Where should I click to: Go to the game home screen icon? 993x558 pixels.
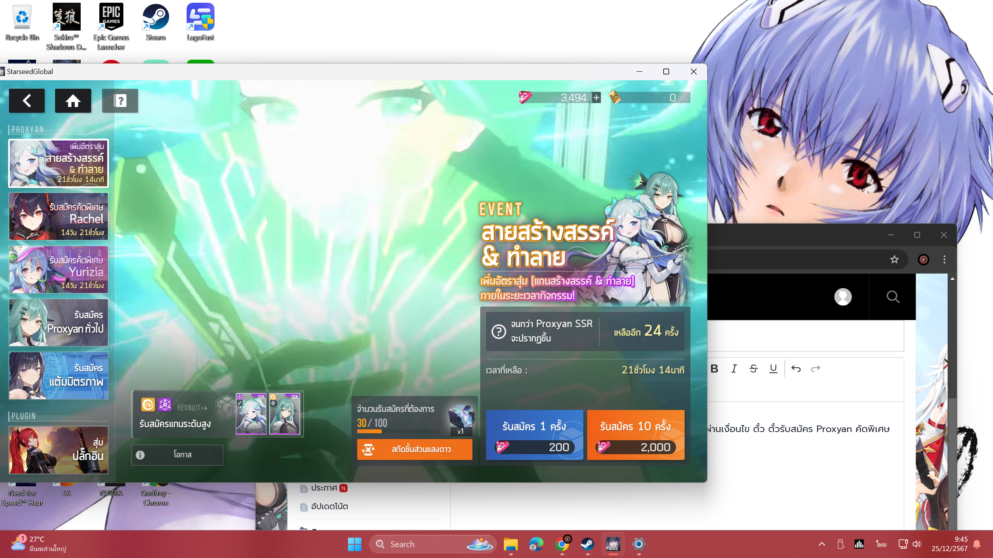tap(73, 101)
